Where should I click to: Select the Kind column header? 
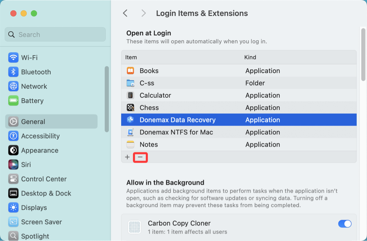pyautogui.click(x=250, y=57)
